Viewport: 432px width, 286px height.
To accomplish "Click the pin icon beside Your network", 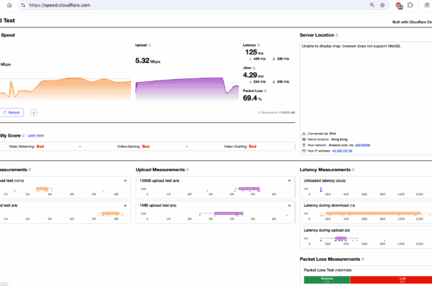I will [x=304, y=145].
